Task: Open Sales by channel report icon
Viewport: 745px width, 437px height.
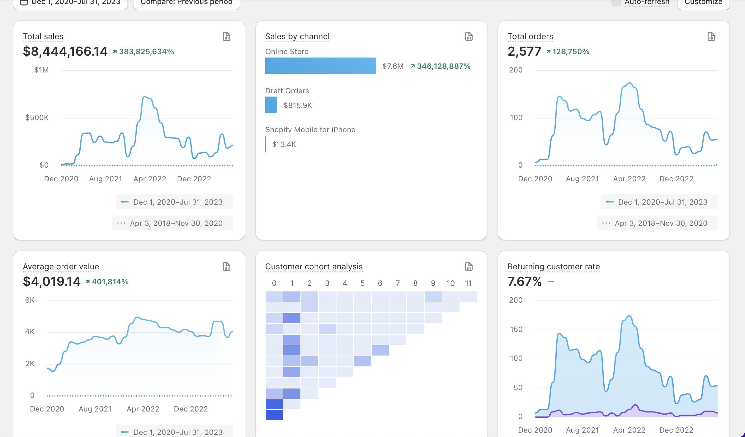Action: [x=469, y=37]
